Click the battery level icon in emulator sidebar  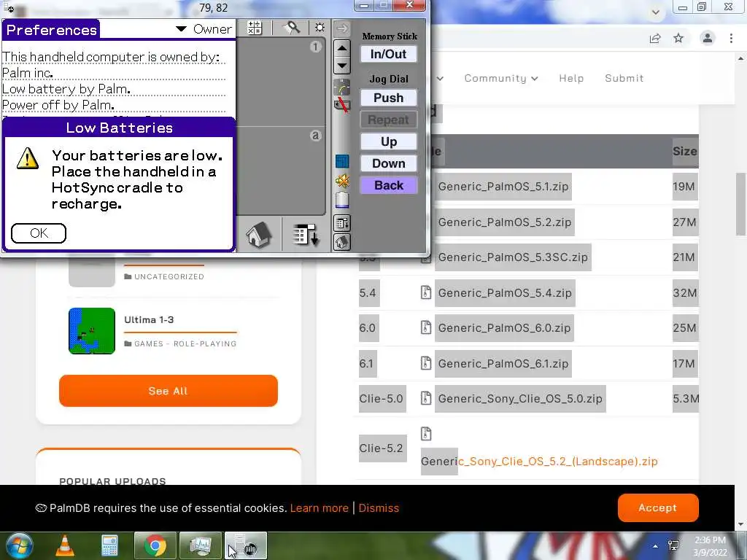coord(342,200)
